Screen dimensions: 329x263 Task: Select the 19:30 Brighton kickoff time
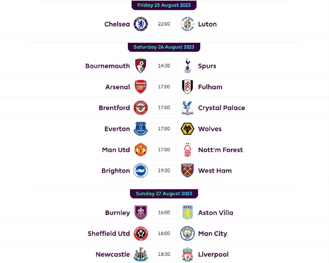pos(164,171)
